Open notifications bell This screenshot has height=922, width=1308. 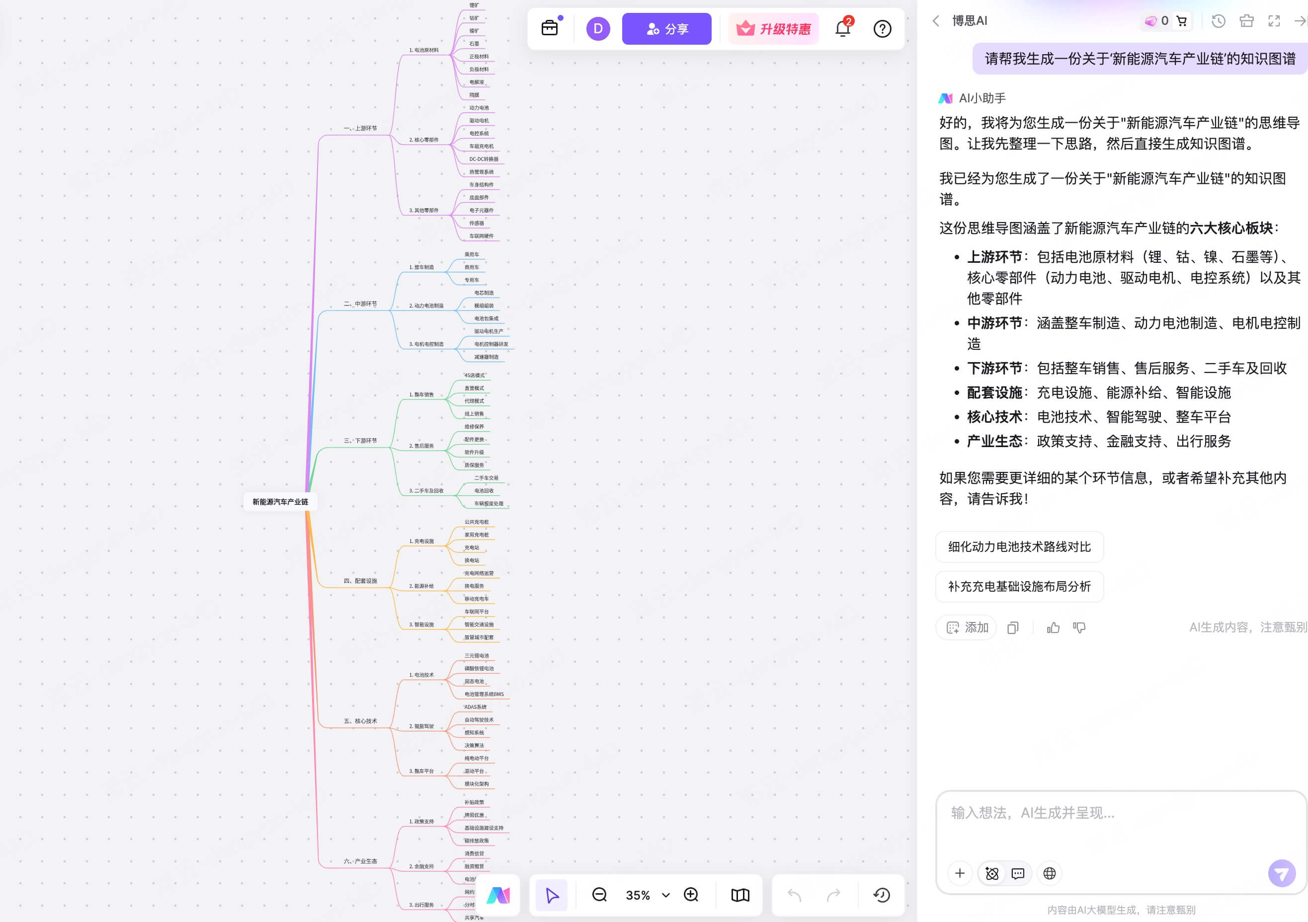tap(843, 28)
